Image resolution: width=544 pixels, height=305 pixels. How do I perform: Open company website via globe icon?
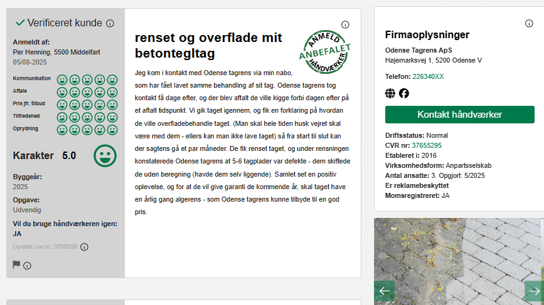[x=390, y=93]
